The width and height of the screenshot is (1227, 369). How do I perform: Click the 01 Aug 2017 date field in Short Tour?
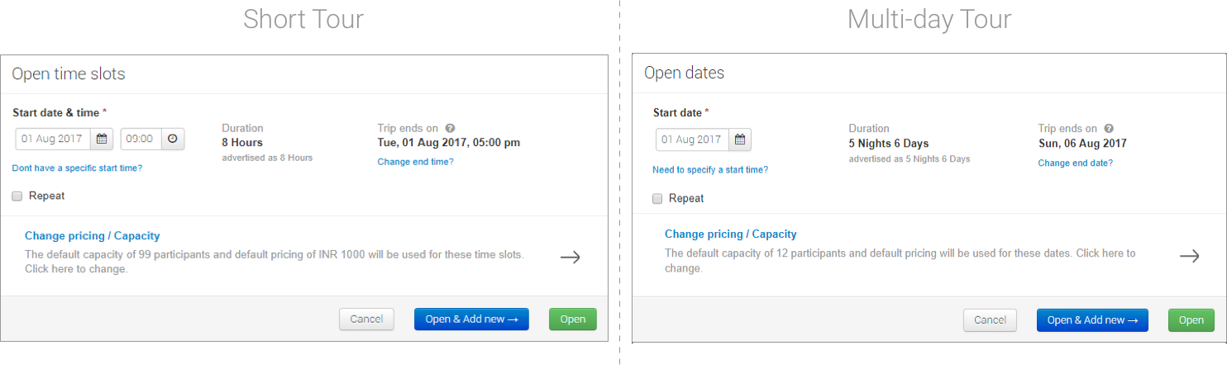(x=53, y=139)
